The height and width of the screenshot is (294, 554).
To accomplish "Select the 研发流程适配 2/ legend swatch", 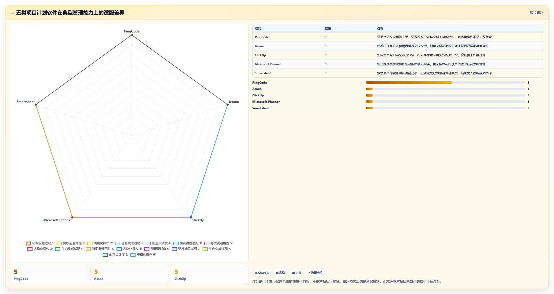I will [x=174, y=249].
